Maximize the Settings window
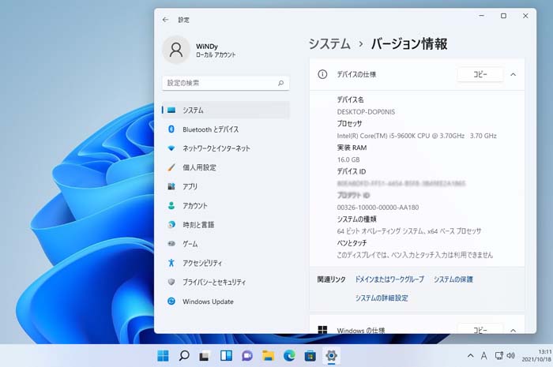This screenshot has height=367, width=553. (504, 16)
